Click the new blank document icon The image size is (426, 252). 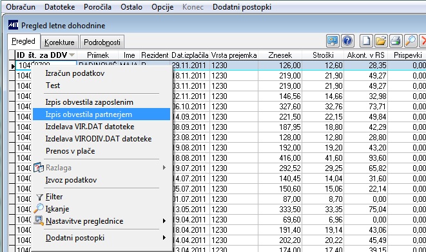tap(366, 41)
